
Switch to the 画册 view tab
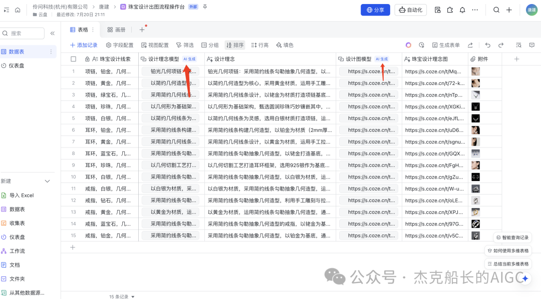(116, 30)
